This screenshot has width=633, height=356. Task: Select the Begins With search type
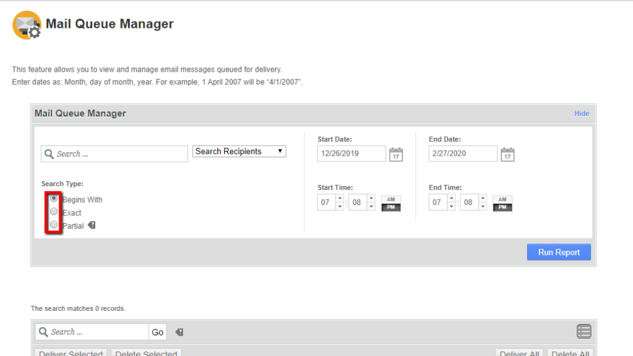pyautogui.click(x=54, y=198)
